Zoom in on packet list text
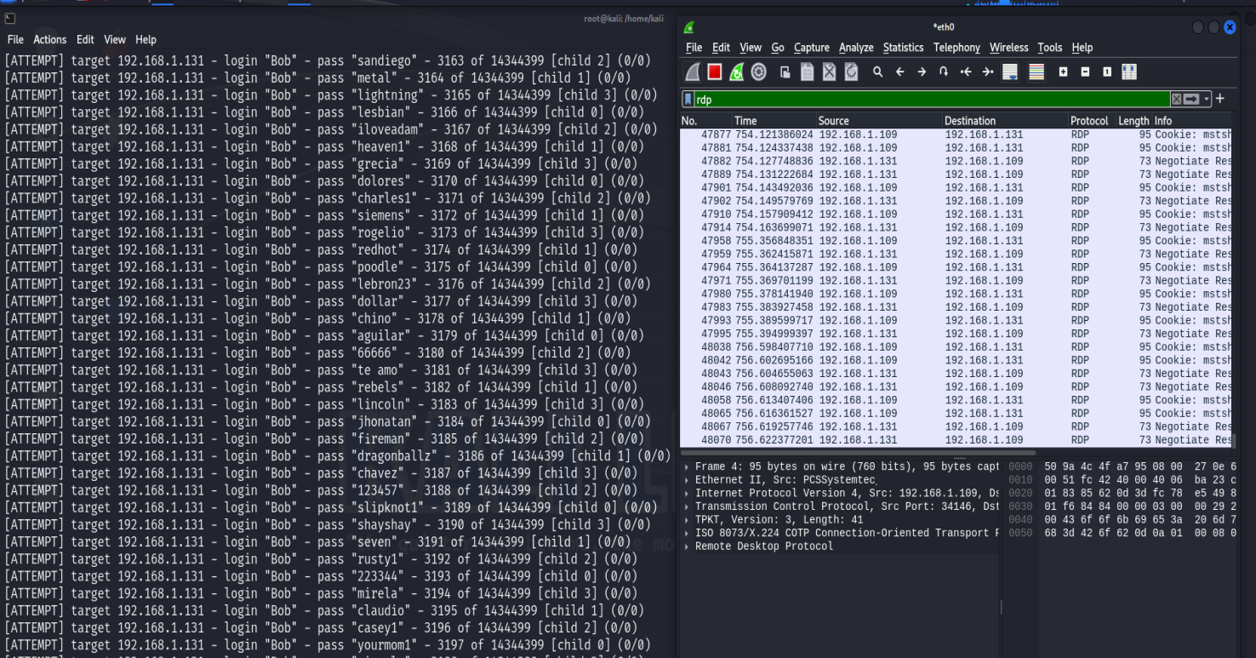1256x658 pixels. point(1063,72)
